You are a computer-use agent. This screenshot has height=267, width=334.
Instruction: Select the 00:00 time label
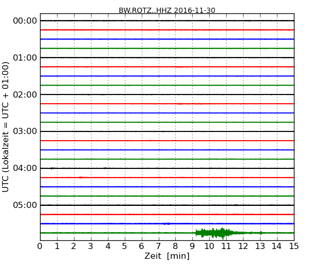click(x=25, y=21)
